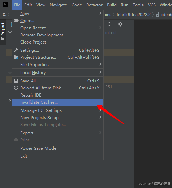This screenshot has width=172, height=188.
Task: Click the floppy disk Save All icon
Action: tap(16, 81)
